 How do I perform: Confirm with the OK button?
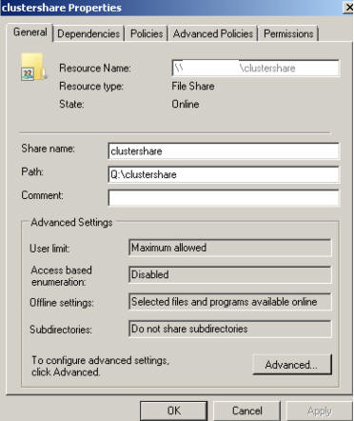pos(174,411)
